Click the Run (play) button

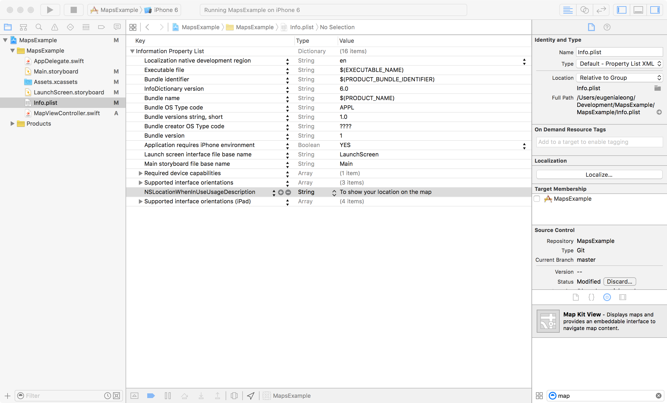pos(50,10)
